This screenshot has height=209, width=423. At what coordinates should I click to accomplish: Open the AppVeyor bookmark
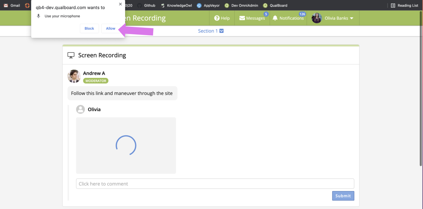(x=208, y=5)
